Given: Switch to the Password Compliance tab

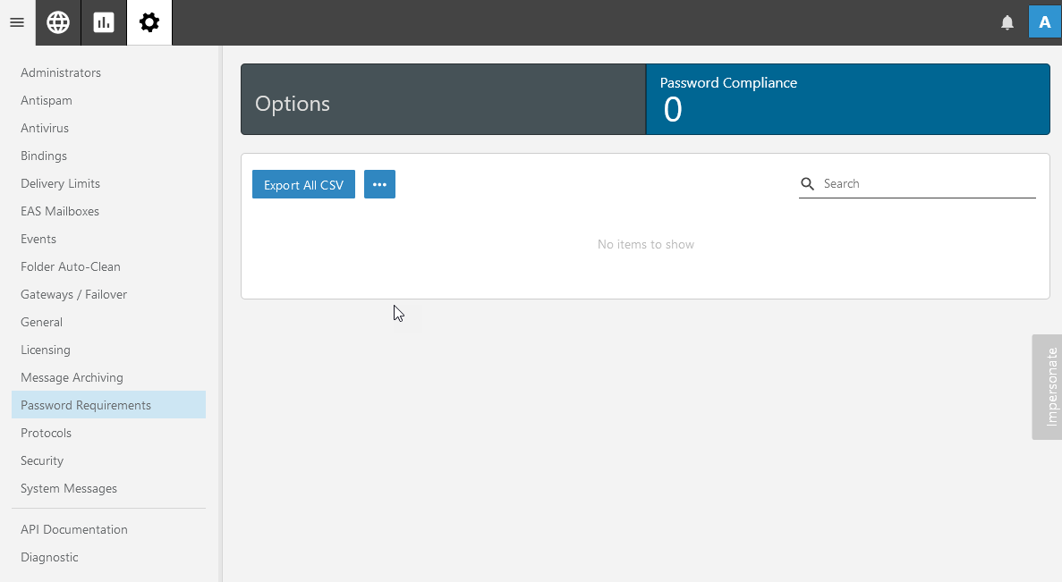Looking at the screenshot, I should [847, 99].
